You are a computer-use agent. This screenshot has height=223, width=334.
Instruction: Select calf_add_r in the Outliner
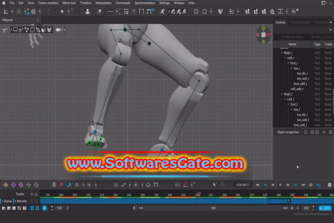[x=297, y=89]
